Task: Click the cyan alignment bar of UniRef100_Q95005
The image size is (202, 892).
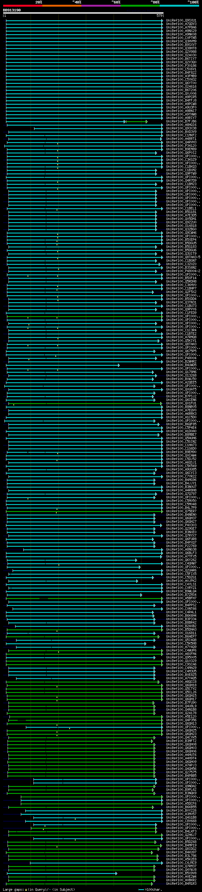Action: [80, 657]
